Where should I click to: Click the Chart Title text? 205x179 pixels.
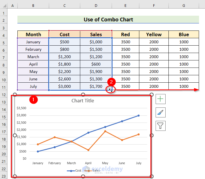click(x=83, y=101)
